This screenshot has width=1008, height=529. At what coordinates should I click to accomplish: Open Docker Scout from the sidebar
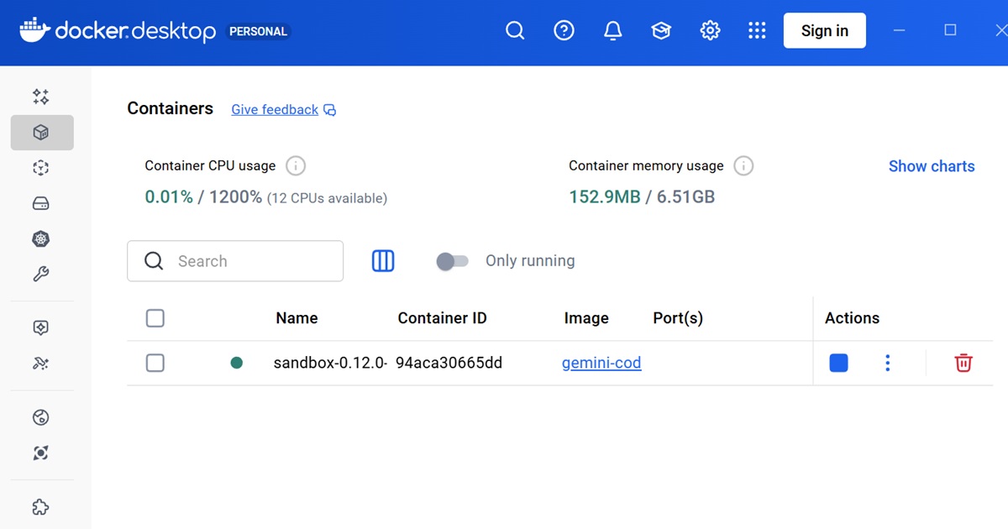coord(39,453)
